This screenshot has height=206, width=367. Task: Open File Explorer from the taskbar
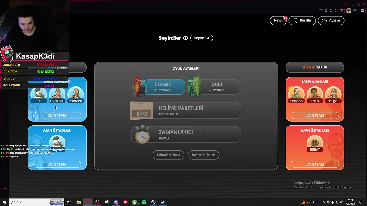pyautogui.click(x=78, y=202)
